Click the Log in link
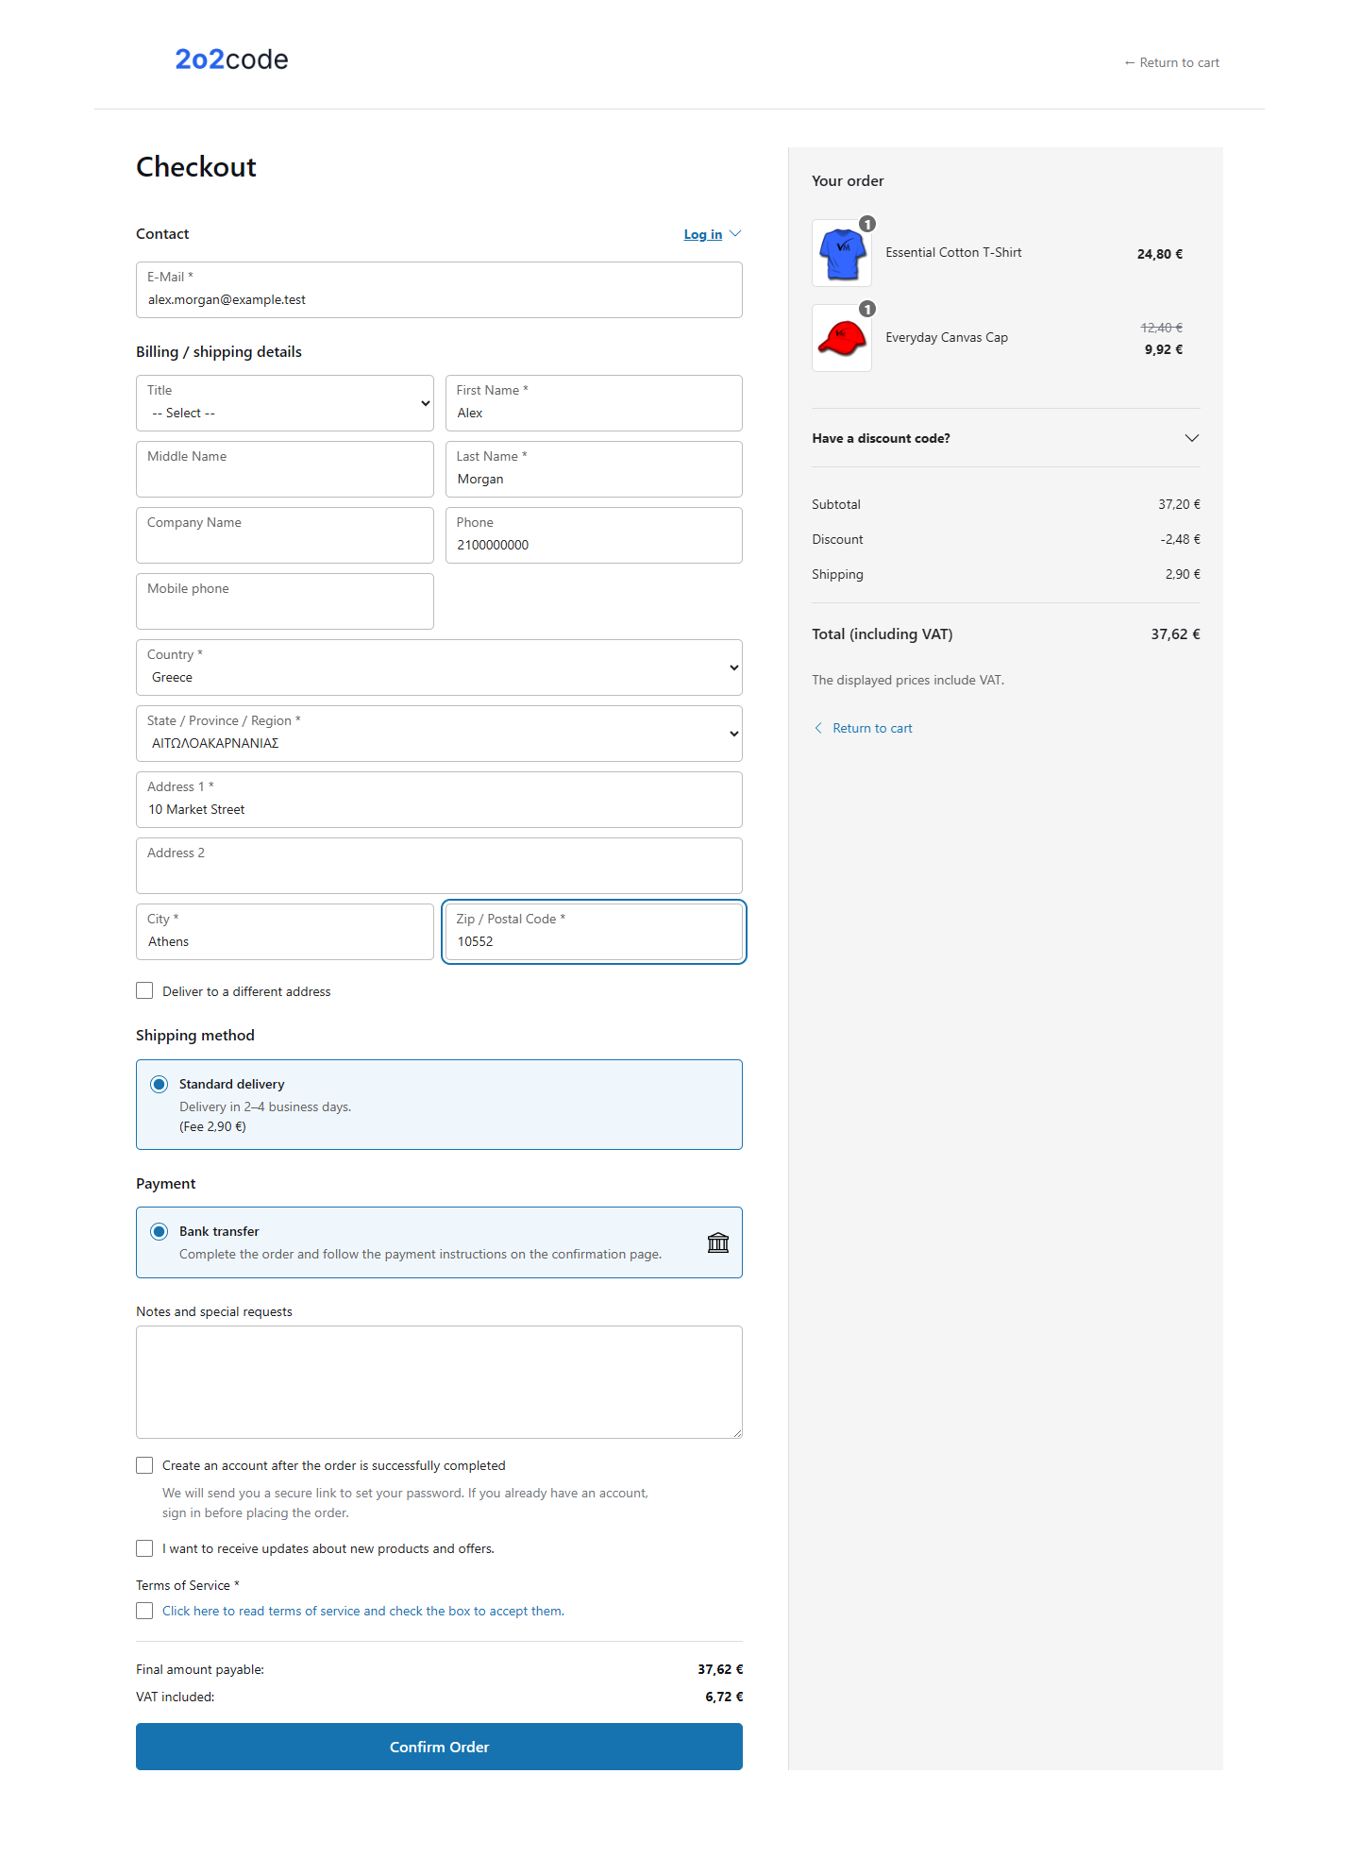 pyautogui.click(x=703, y=234)
